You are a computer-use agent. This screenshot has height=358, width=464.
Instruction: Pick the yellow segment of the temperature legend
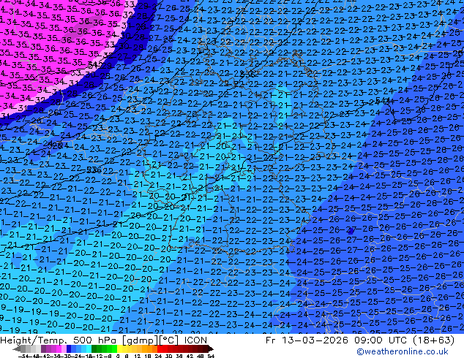pos(119,349)
